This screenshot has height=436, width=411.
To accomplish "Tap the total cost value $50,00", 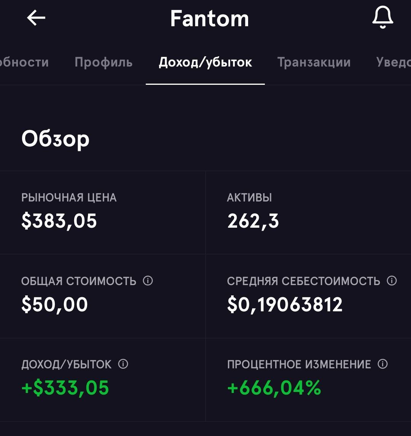I will (54, 304).
